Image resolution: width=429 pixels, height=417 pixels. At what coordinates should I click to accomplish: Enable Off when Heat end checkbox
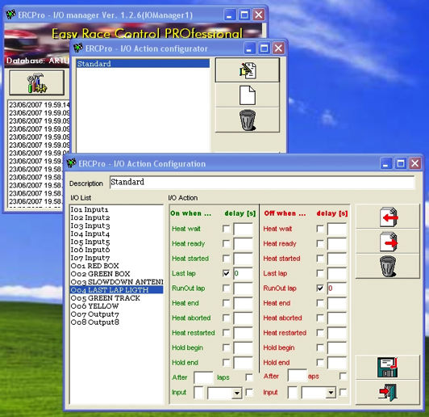[x=320, y=303]
